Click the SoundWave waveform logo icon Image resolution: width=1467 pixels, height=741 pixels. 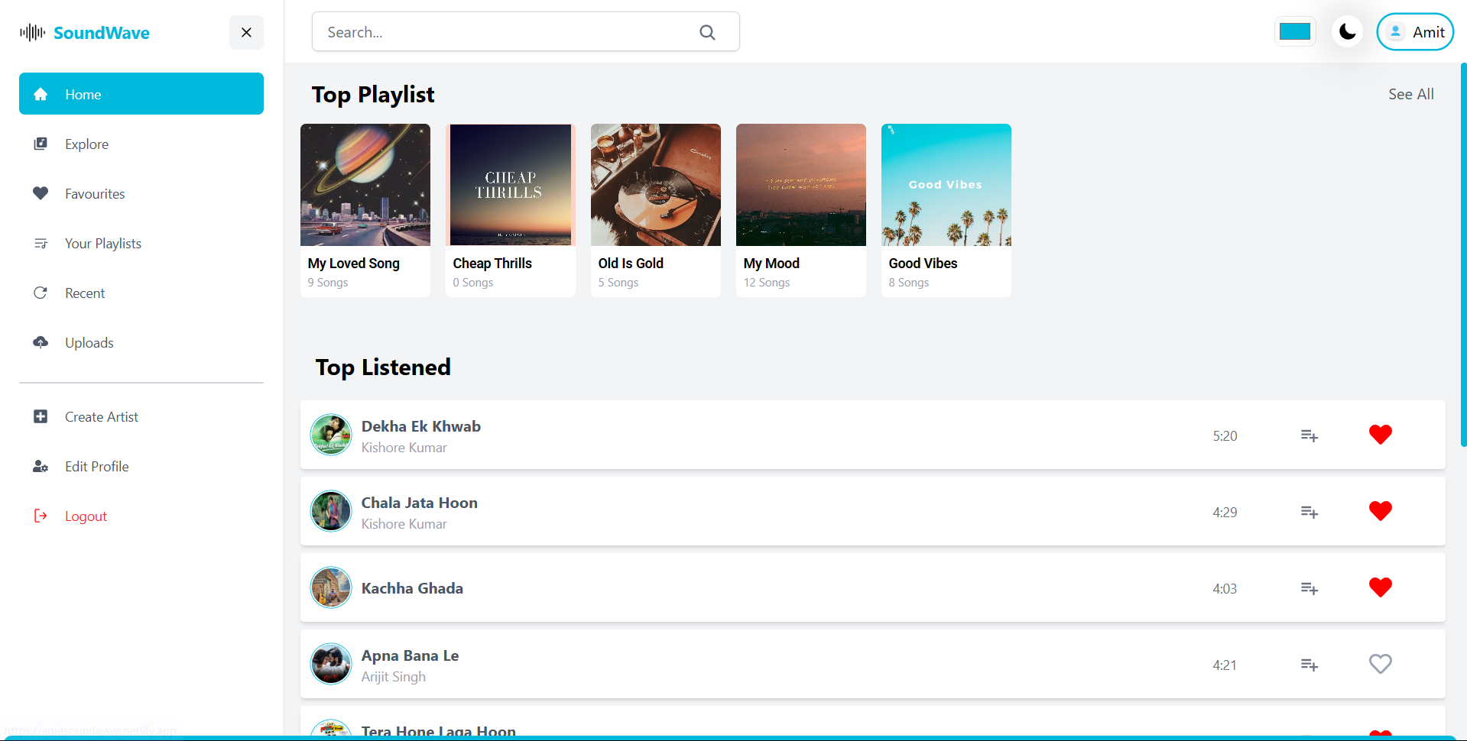click(32, 33)
